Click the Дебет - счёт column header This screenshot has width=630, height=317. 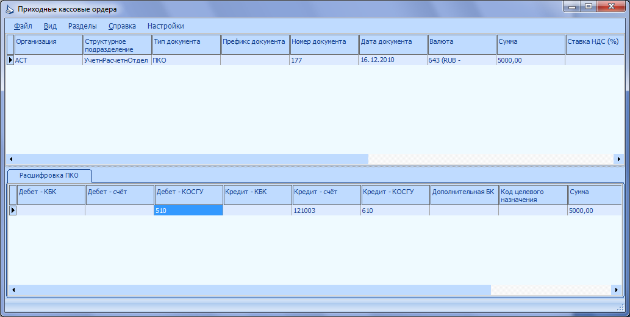coord(120,195)
